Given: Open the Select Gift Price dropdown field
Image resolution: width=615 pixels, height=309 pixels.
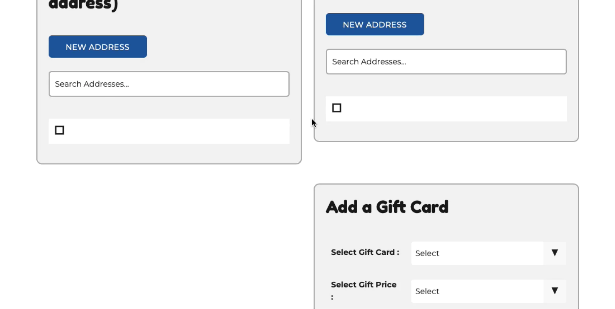Looking at the screenshot, I should tap(477, 291).
